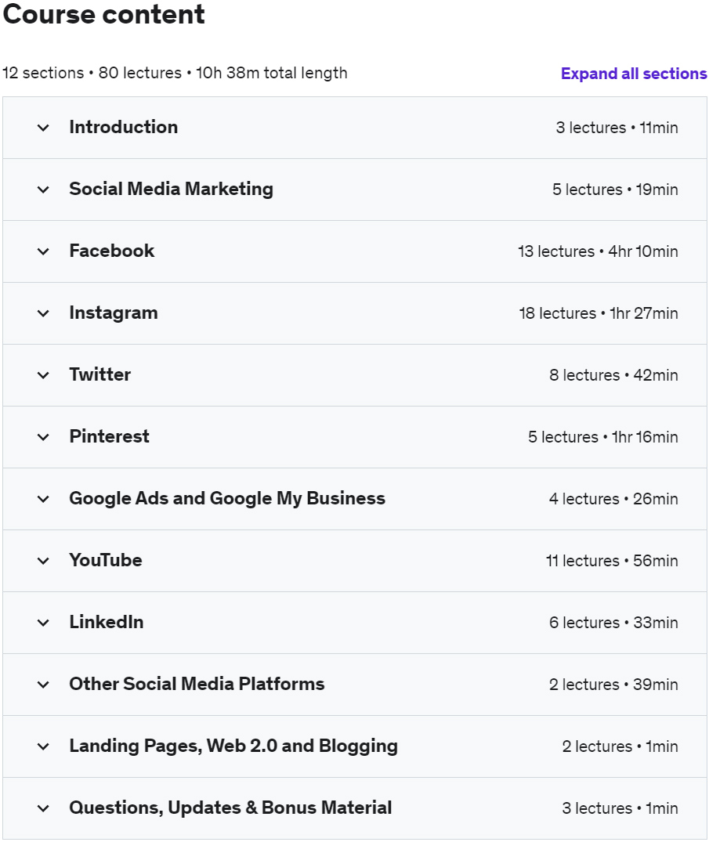
Task: Expand the Introduction section chevron
Action: (x=43, y=128)
